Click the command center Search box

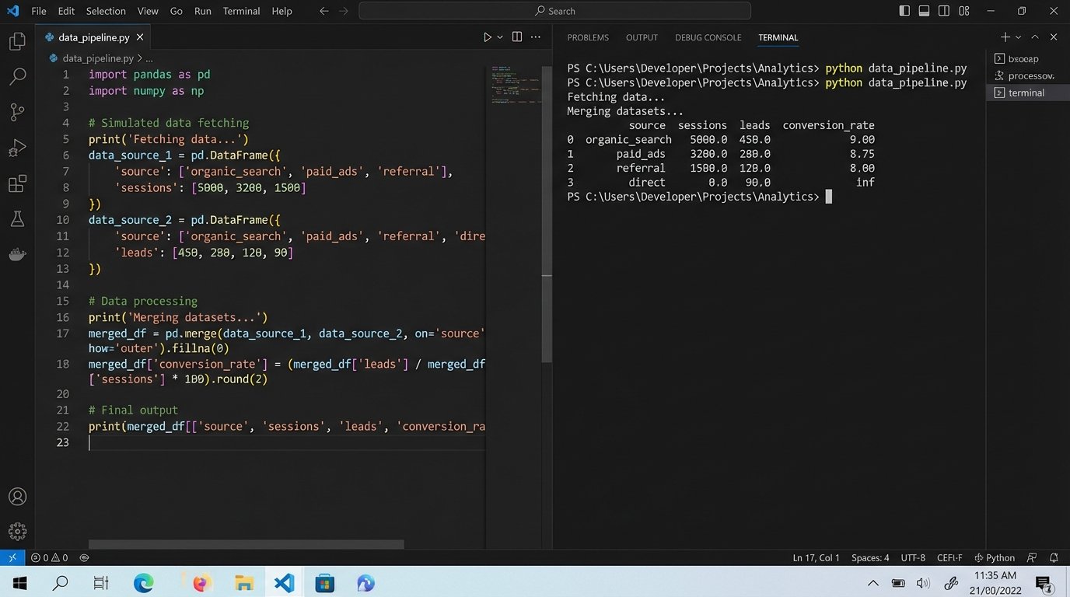(554, 11)
